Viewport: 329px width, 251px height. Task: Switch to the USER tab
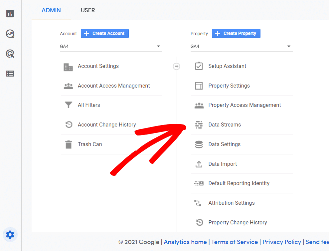coord(88,10)
